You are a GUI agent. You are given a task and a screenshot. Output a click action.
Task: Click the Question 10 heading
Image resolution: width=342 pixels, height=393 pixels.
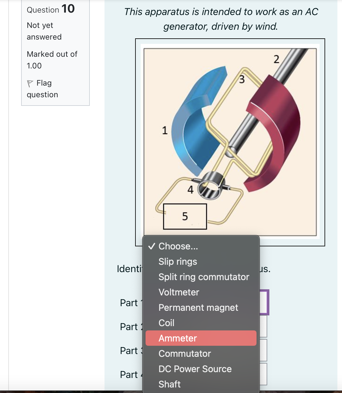pyautogui.click(x=50, y=10)
